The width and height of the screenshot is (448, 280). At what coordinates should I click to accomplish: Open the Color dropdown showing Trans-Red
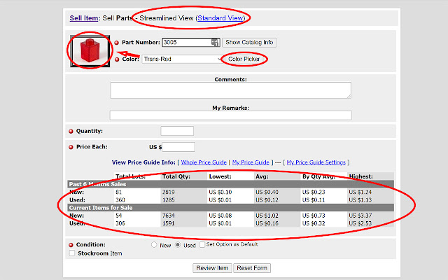pos(182,59)
